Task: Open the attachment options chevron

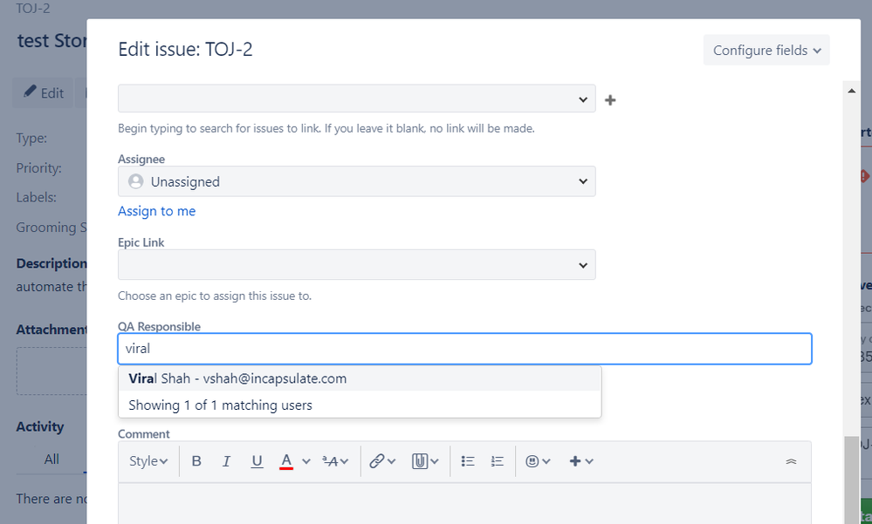Action: point(435,461)
